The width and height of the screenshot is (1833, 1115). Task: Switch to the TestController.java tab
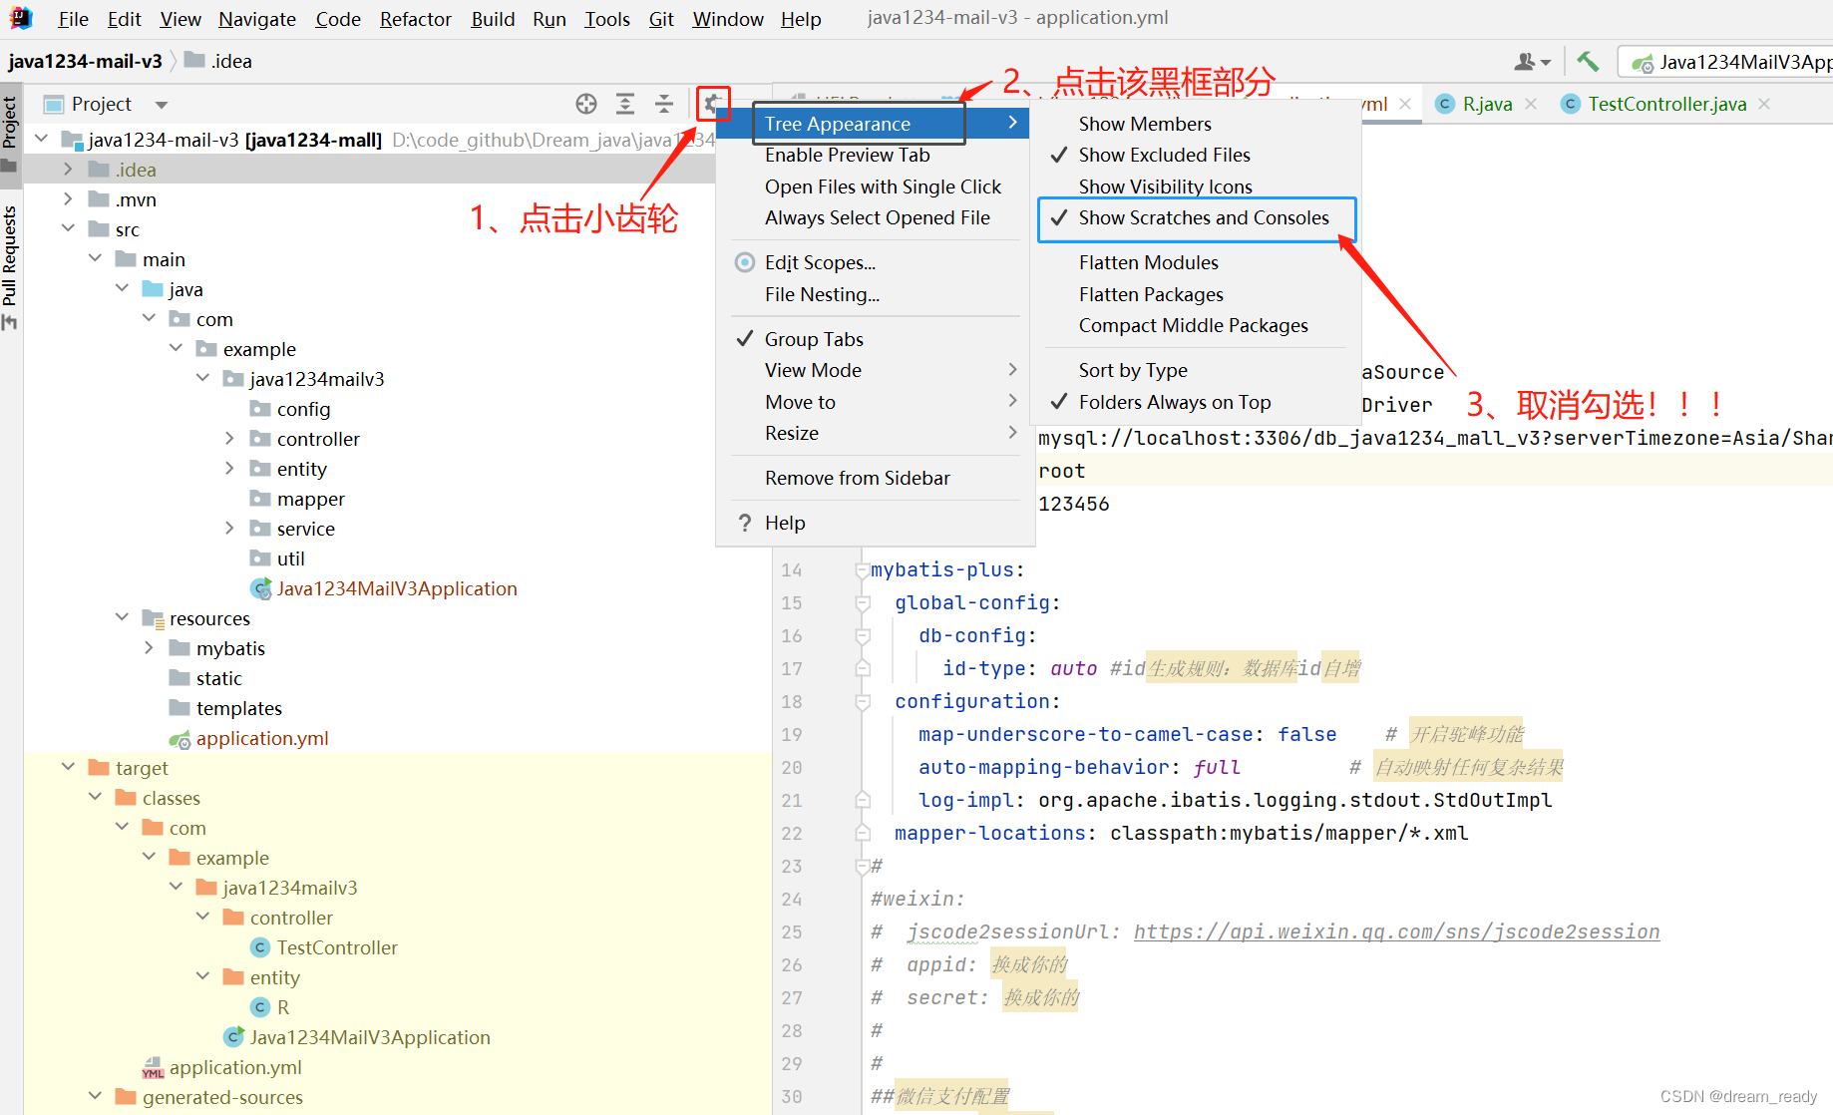[1666, 104]
